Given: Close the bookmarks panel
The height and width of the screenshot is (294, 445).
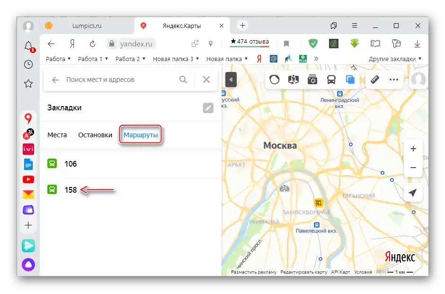Looking at the screenshot, I should [206, 80].
